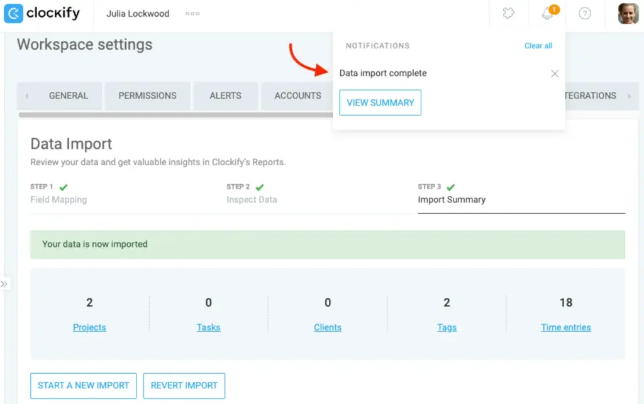Screen dimensions: 644x404
Task: Click the 'Data import complete' notification text
Action: click(383, 73)
